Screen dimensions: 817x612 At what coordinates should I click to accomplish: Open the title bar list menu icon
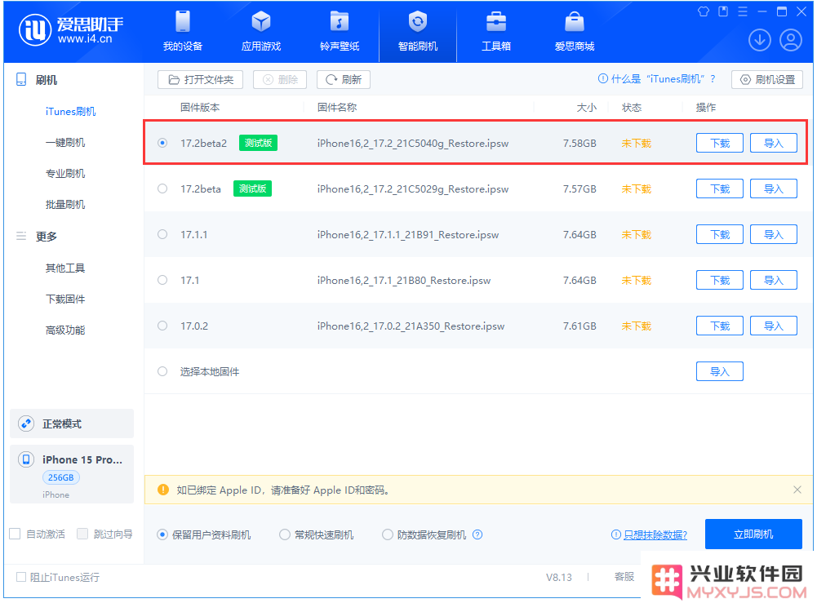[x=743, y=11]
